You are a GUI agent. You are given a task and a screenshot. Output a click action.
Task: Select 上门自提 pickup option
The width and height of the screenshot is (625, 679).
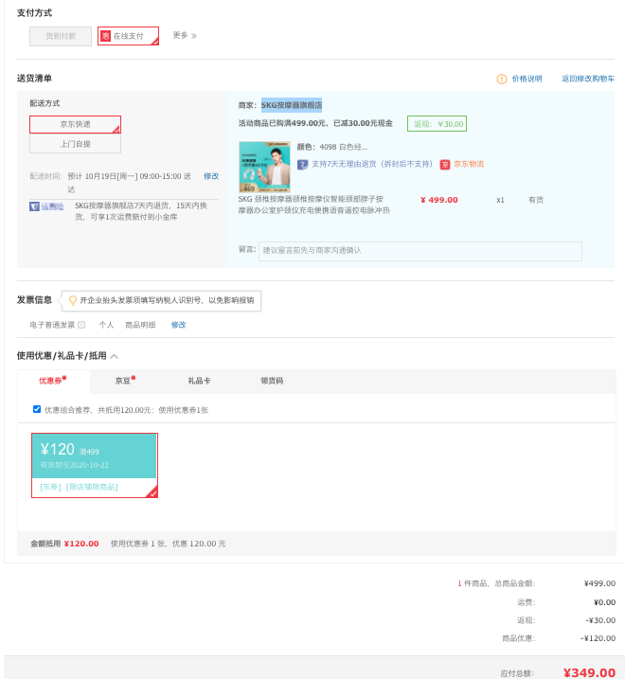(76, 144)
